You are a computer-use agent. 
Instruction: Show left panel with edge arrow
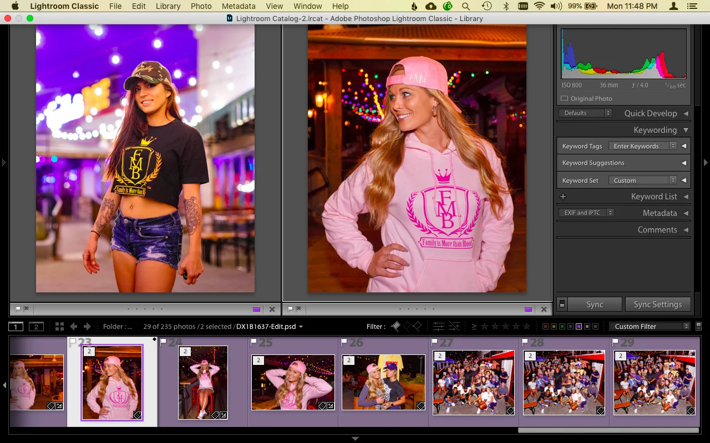(3, 162)
